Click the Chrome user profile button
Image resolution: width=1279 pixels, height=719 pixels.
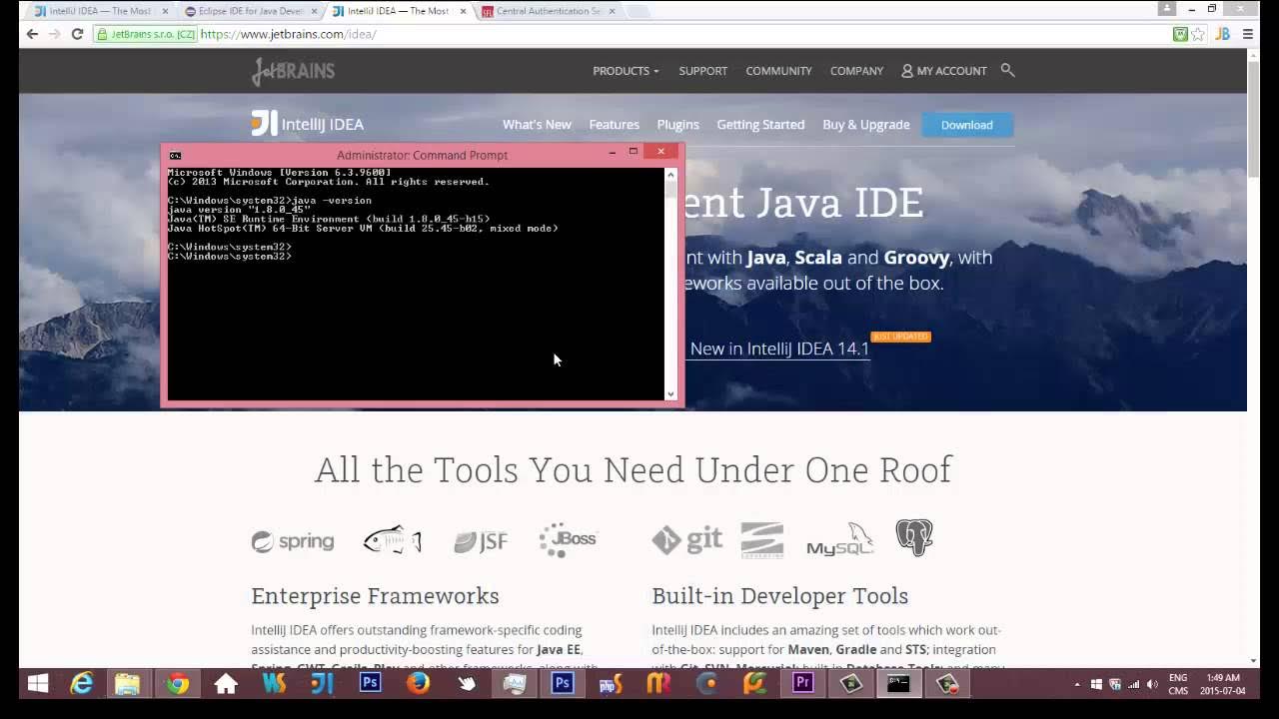tap(1166, 9)
